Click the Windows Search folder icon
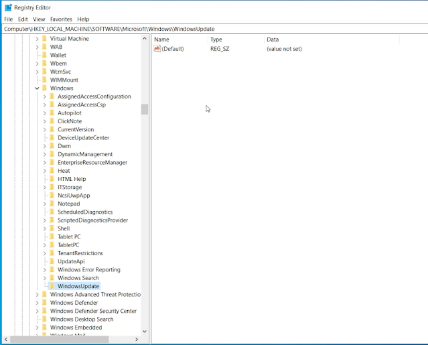The image size is (428, 345). pyautogui.click(x=52, y=278)
